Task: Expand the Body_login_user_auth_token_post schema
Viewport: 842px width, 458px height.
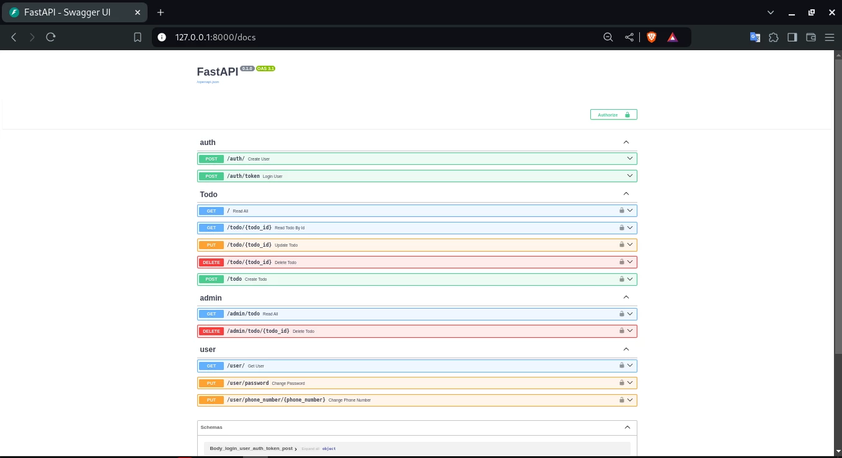Action: pos(254,448)
